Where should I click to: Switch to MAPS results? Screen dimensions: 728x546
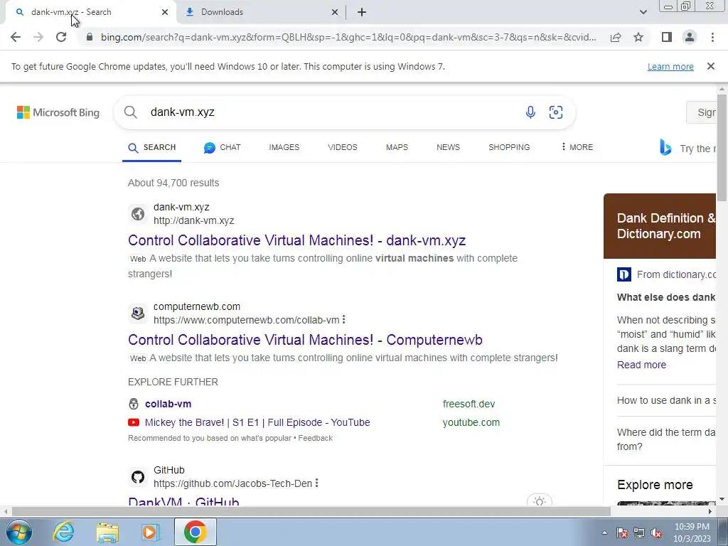(x=397, y=147)
